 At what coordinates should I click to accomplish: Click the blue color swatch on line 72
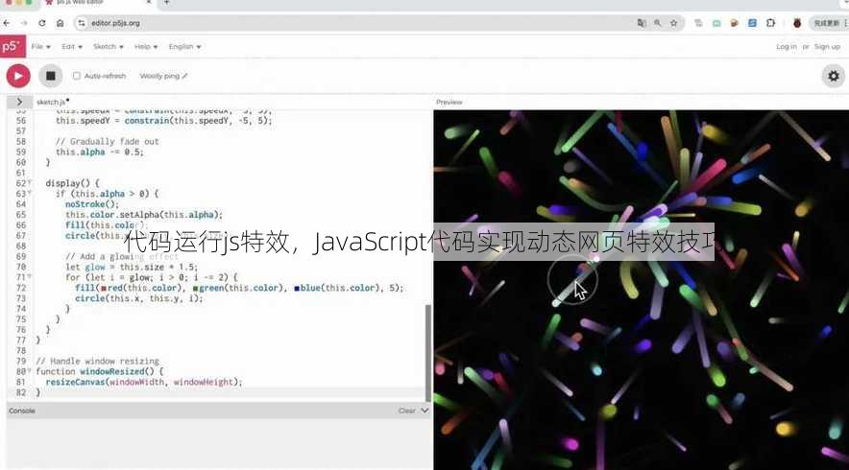[297, 289]
